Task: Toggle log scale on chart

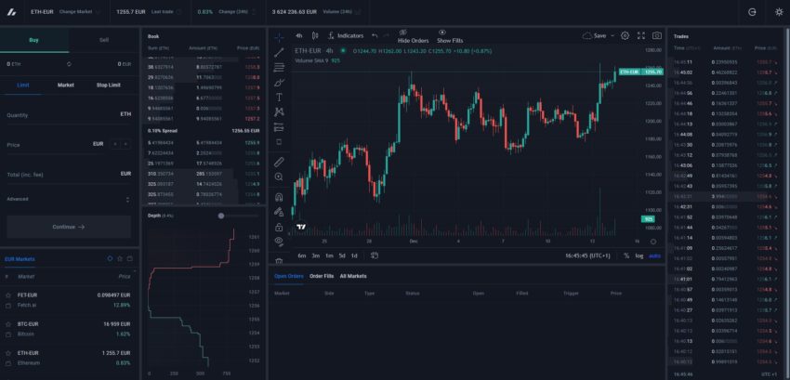Action: (639, 256)
